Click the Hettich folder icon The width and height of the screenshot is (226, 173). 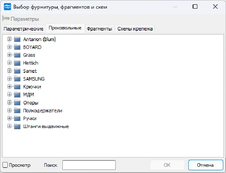[17, 63]
